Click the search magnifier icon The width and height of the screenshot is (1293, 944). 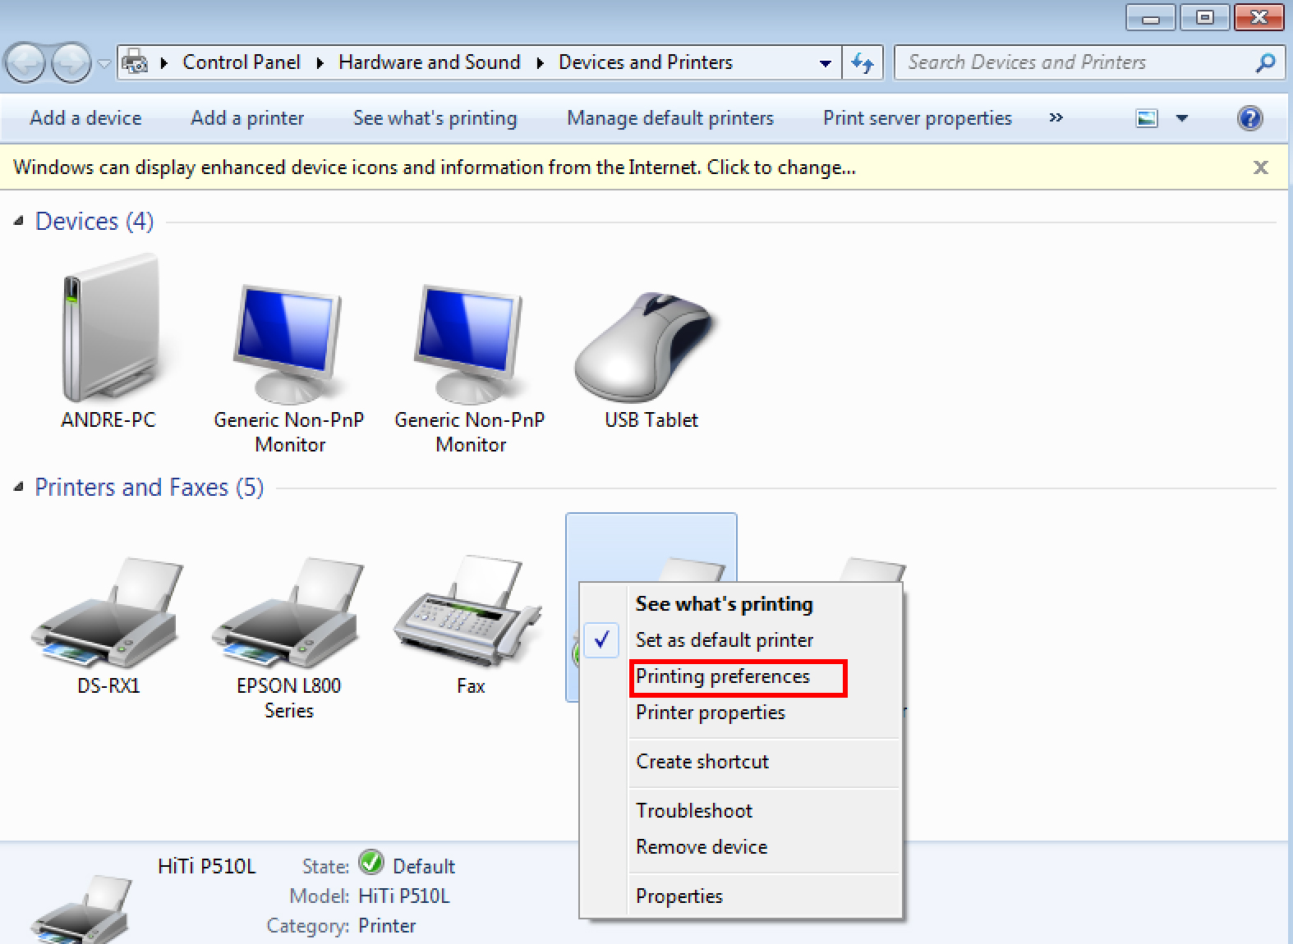1266,62
